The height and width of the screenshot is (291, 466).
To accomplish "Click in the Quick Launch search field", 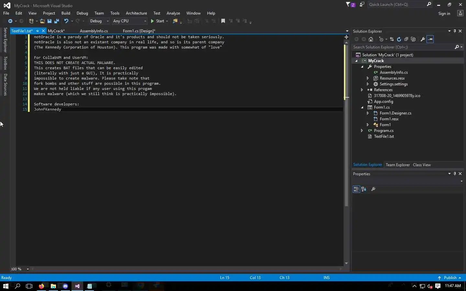I will click(397, 5).
